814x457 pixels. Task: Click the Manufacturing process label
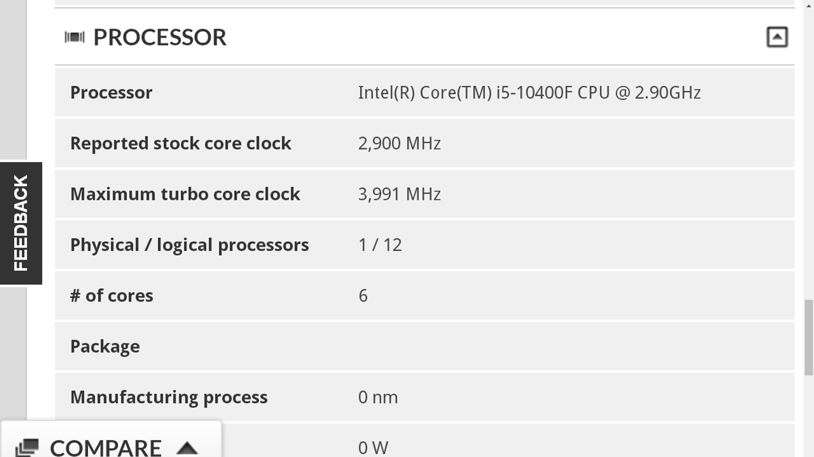pos(169,397)
